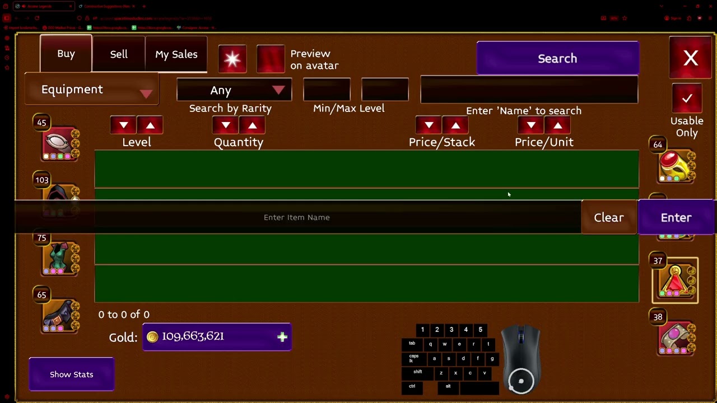Select the level 103 hooded armor item

click(60, 193)
